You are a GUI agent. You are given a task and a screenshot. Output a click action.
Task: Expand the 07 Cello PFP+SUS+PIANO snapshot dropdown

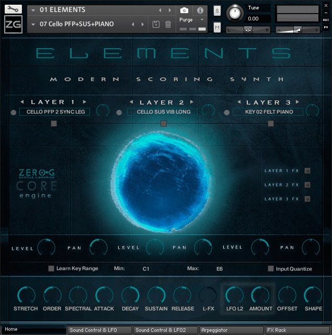[32, 24]
